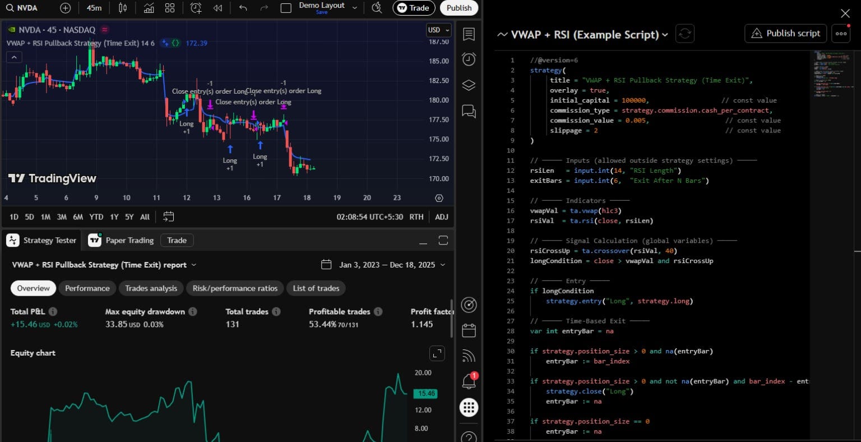Open quick search lightning magnifier icon

click(x=377, y=8)
